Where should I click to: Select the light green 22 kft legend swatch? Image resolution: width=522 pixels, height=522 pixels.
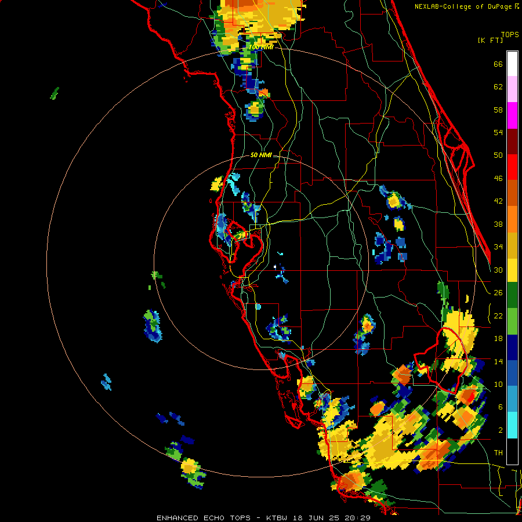click(x=512, y=321)
